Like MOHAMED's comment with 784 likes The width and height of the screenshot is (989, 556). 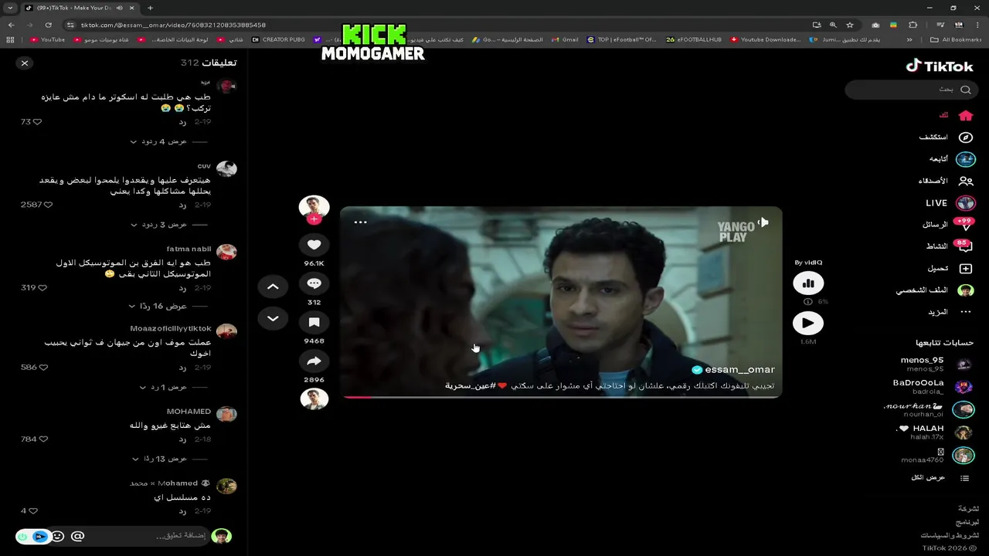click(42, 439)
